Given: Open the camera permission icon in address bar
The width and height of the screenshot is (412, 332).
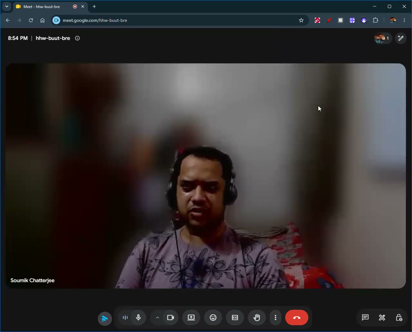Looking at the screenshot, I should pos(56,20).
